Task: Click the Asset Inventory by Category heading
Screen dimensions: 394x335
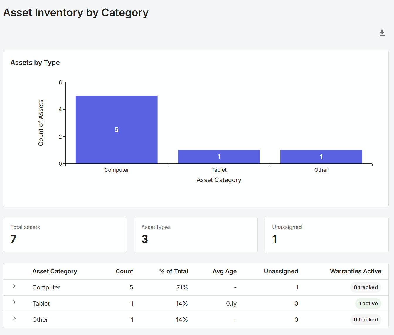Action: (x=75, y=12)
